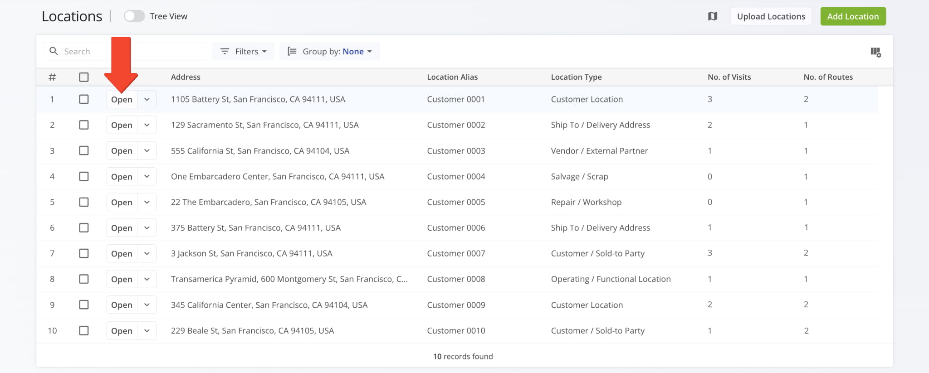Open the map view icon
929x373 pixels.
(x=713, y=16)
